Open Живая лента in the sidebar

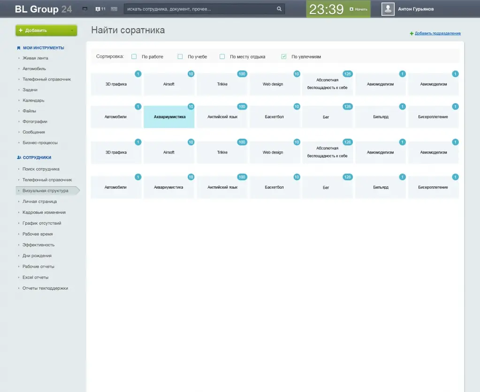(35, 58)
